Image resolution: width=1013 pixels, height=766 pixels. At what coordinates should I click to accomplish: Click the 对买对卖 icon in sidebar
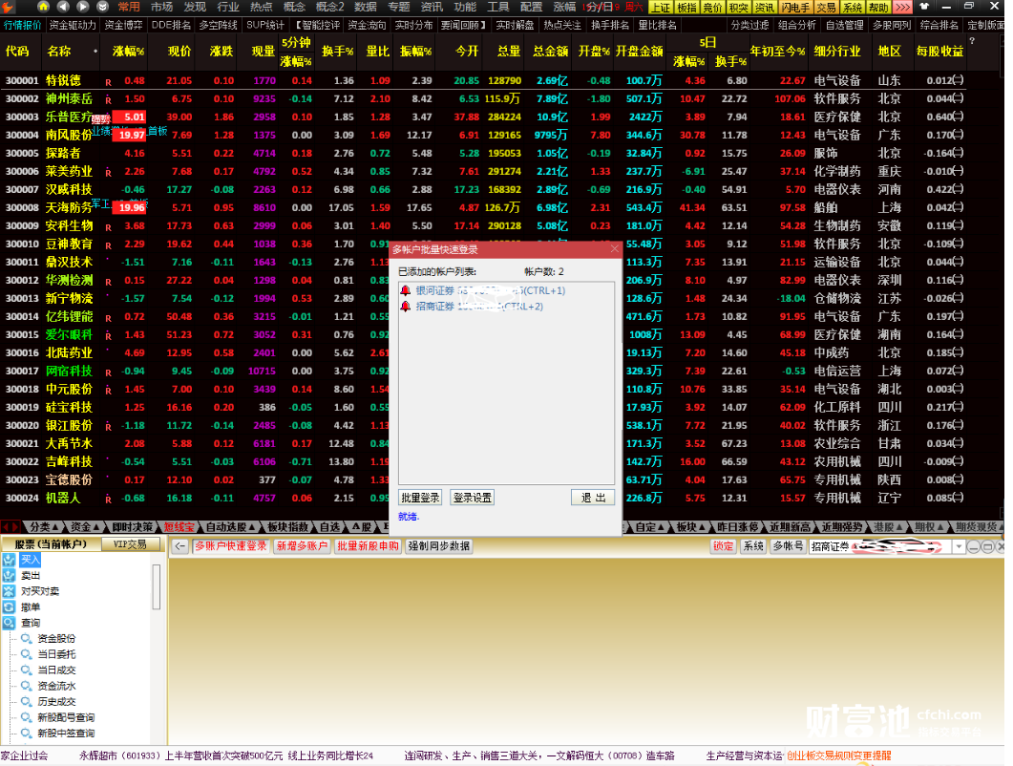click(9, 591)
